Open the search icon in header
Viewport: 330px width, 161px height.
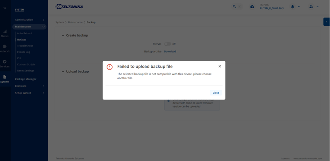click(x=234, y=7)
